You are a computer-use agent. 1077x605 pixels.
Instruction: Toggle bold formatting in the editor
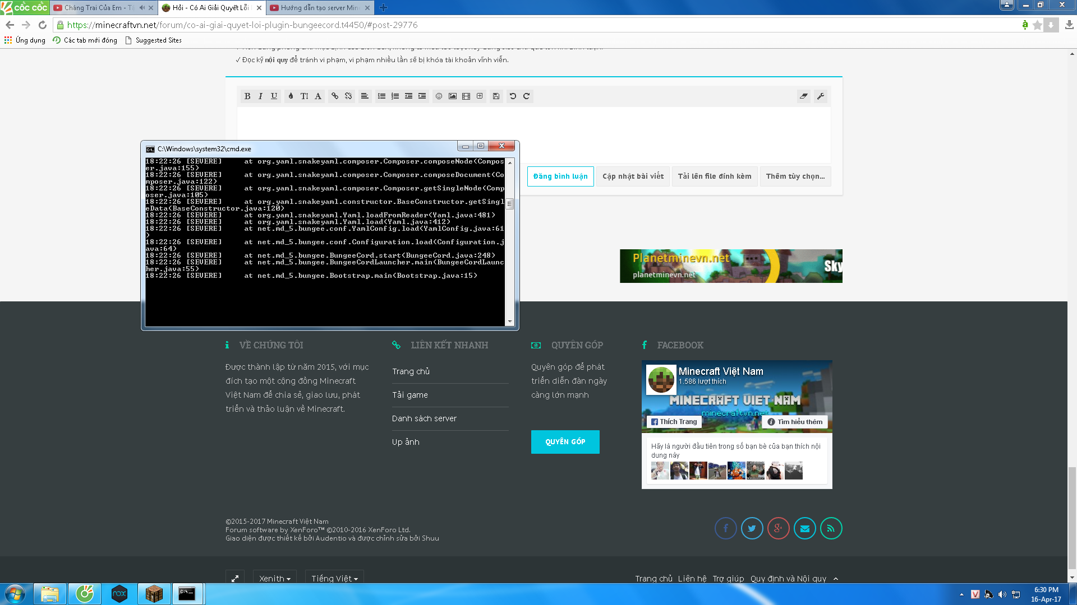[247, 96]
